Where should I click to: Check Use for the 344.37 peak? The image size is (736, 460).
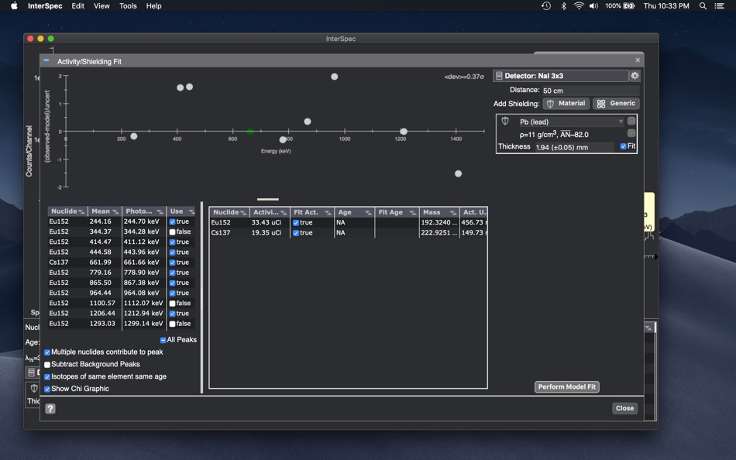click(x=173, y=232)
